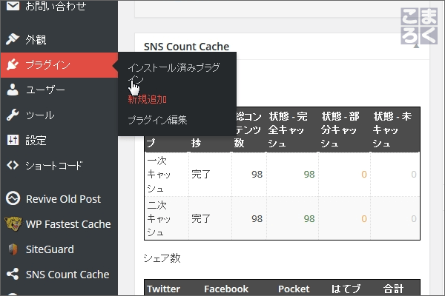445x296 pixels.
Task: Click the WP Fastest Cache cheetah icon
Action: tap(13, 223)
